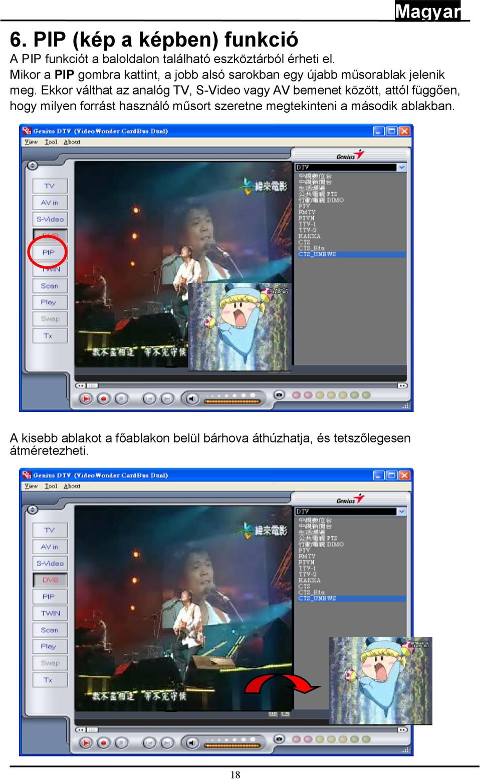Select TV source button in upper window

(x=50, y=186)
